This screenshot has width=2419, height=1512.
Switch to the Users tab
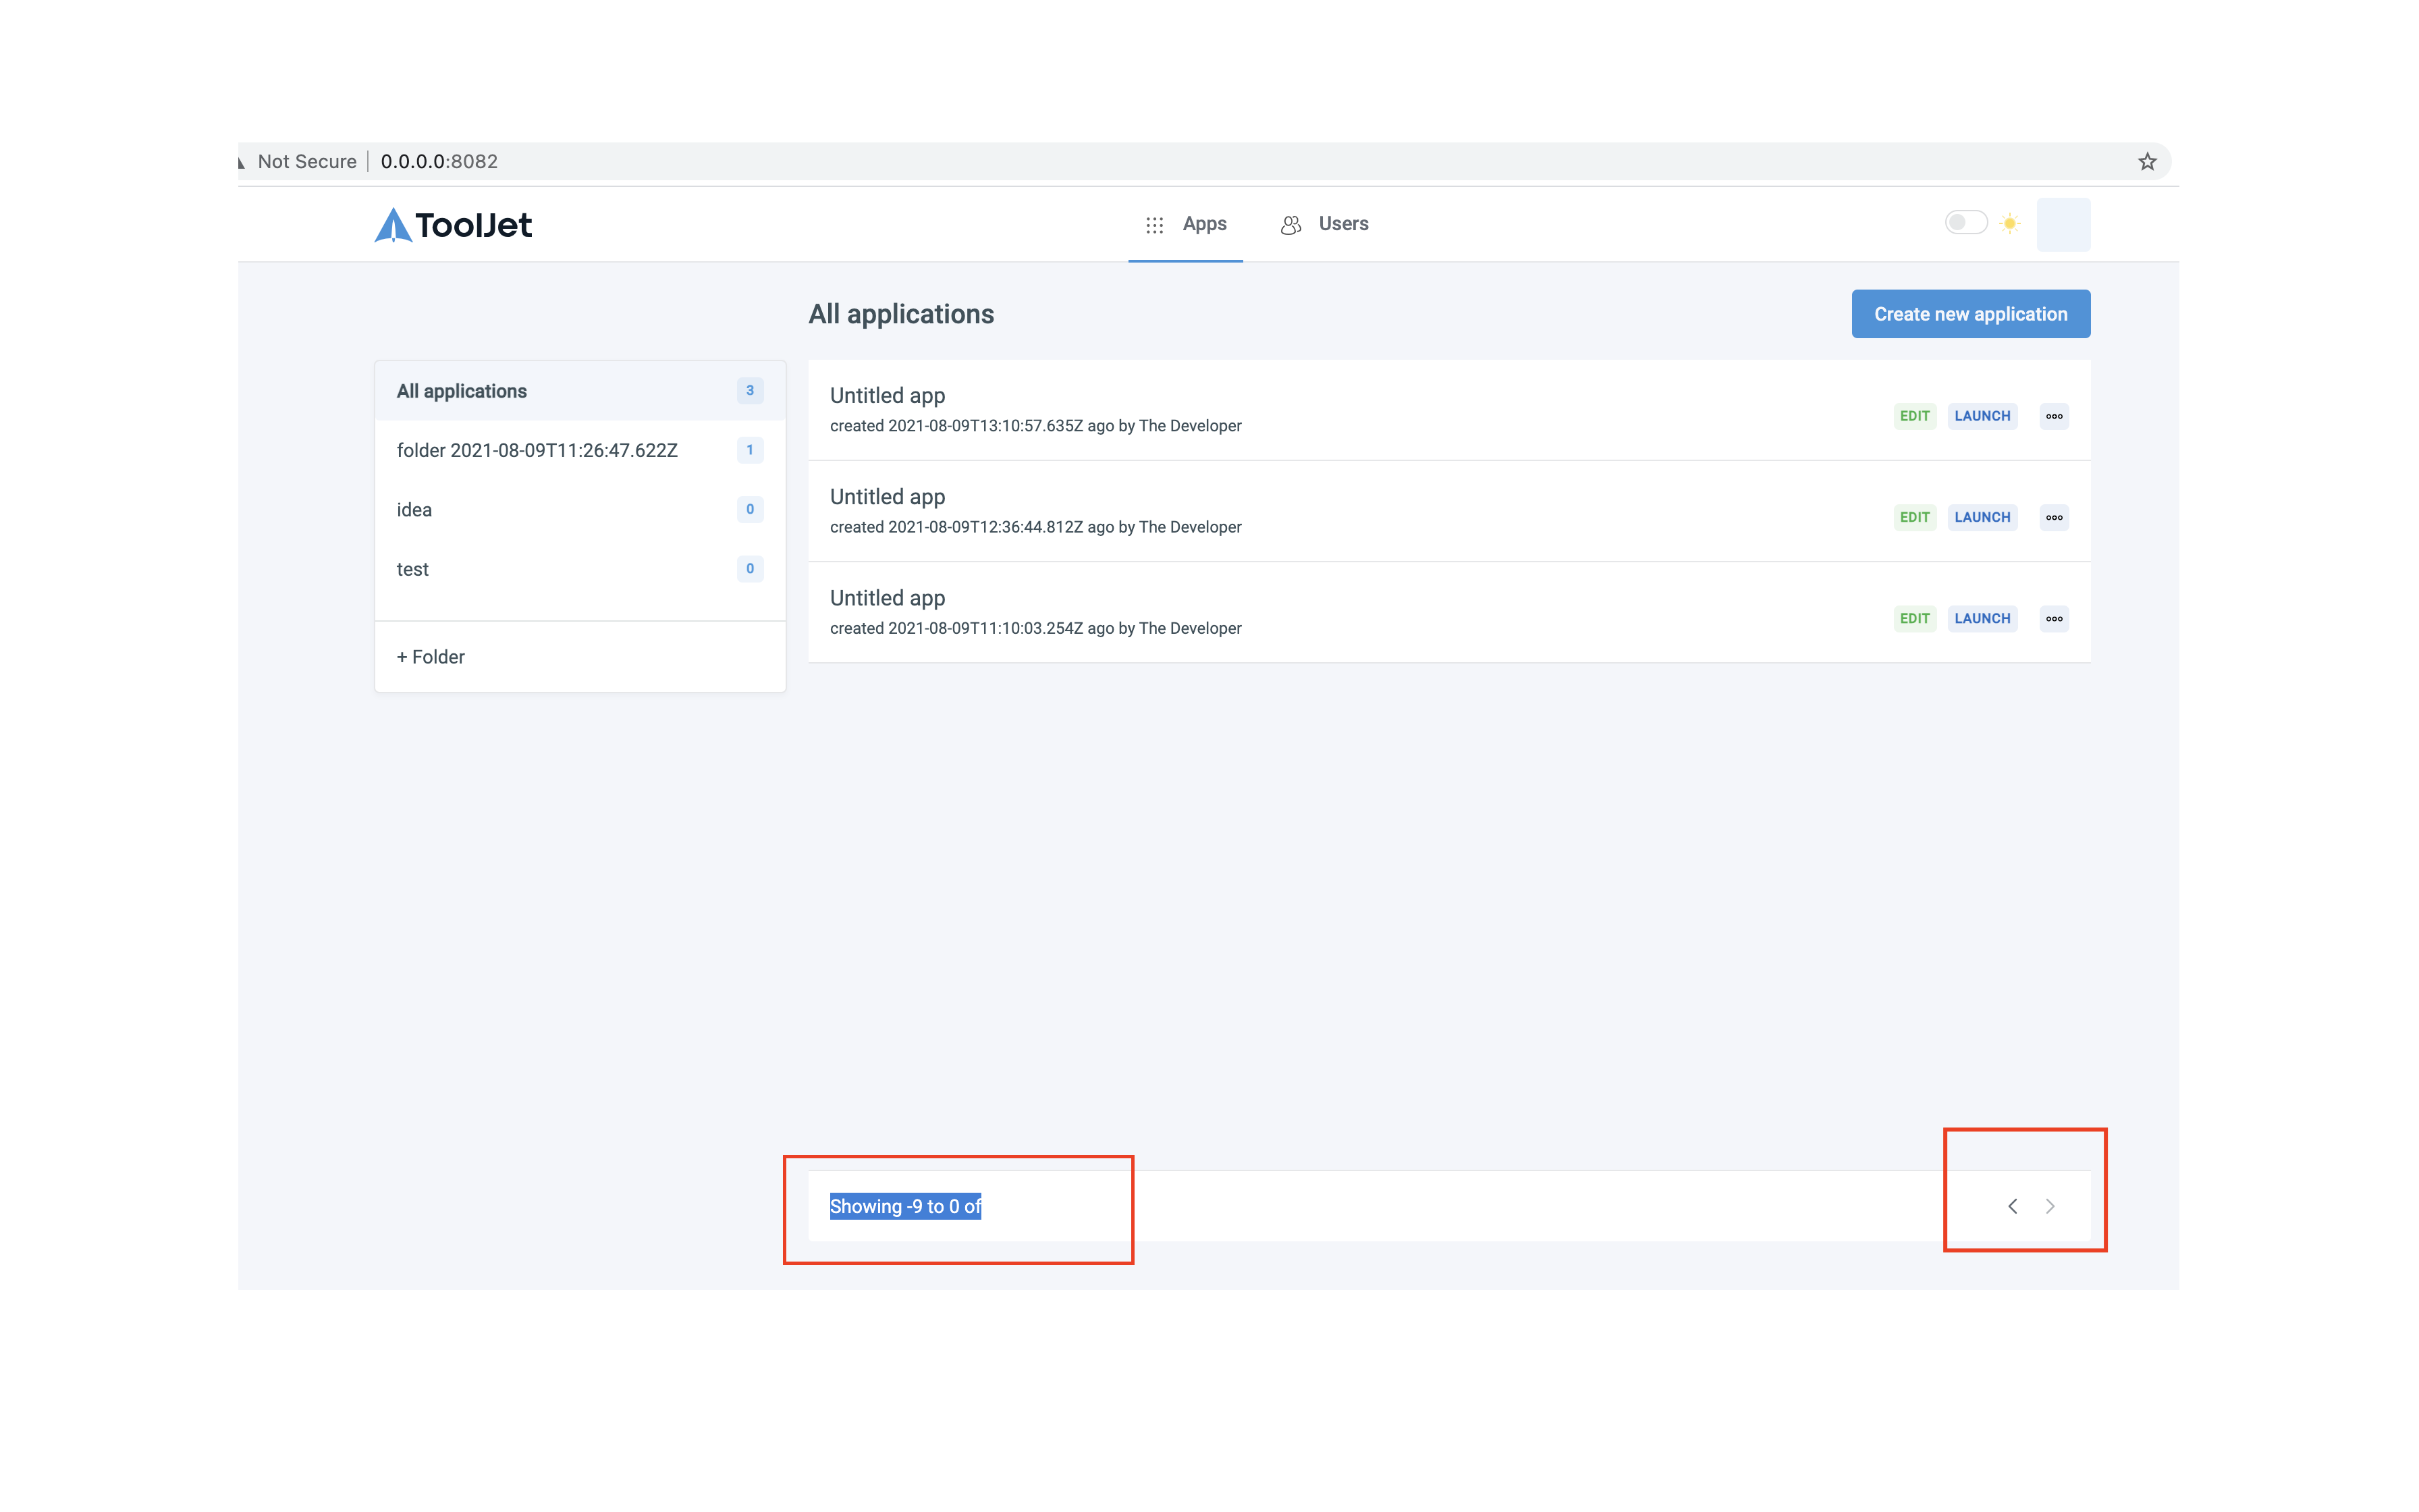point(1343,224)
